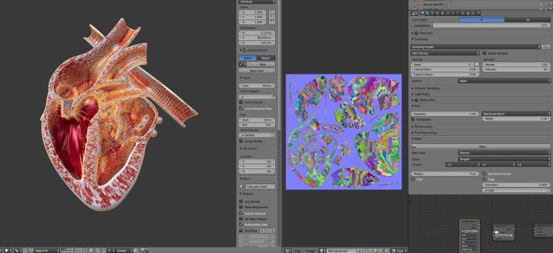Adjust the Exposure slider

click(445, 114)
